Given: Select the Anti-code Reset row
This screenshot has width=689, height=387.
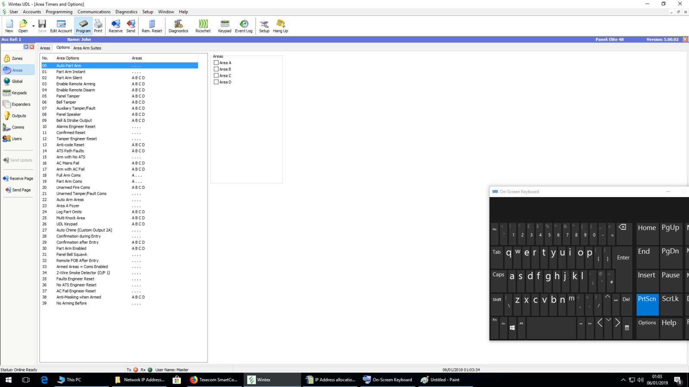Looking at the screenshot, I should (x=120, y=145).
